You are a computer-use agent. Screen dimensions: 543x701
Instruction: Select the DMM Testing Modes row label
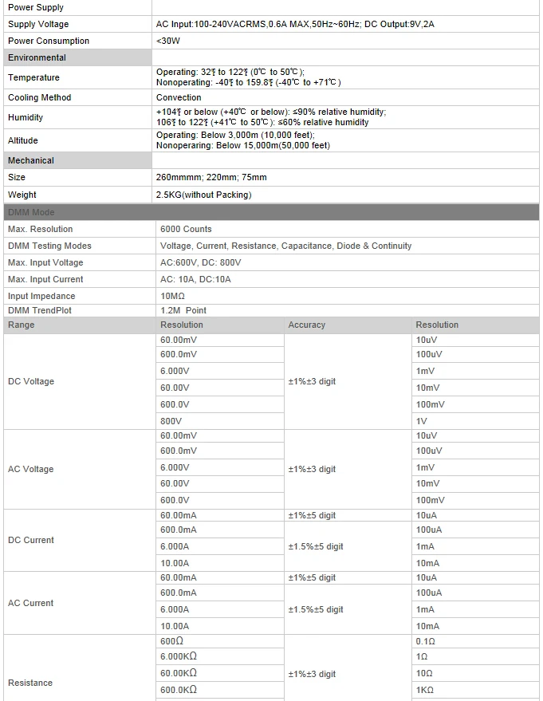49,246
